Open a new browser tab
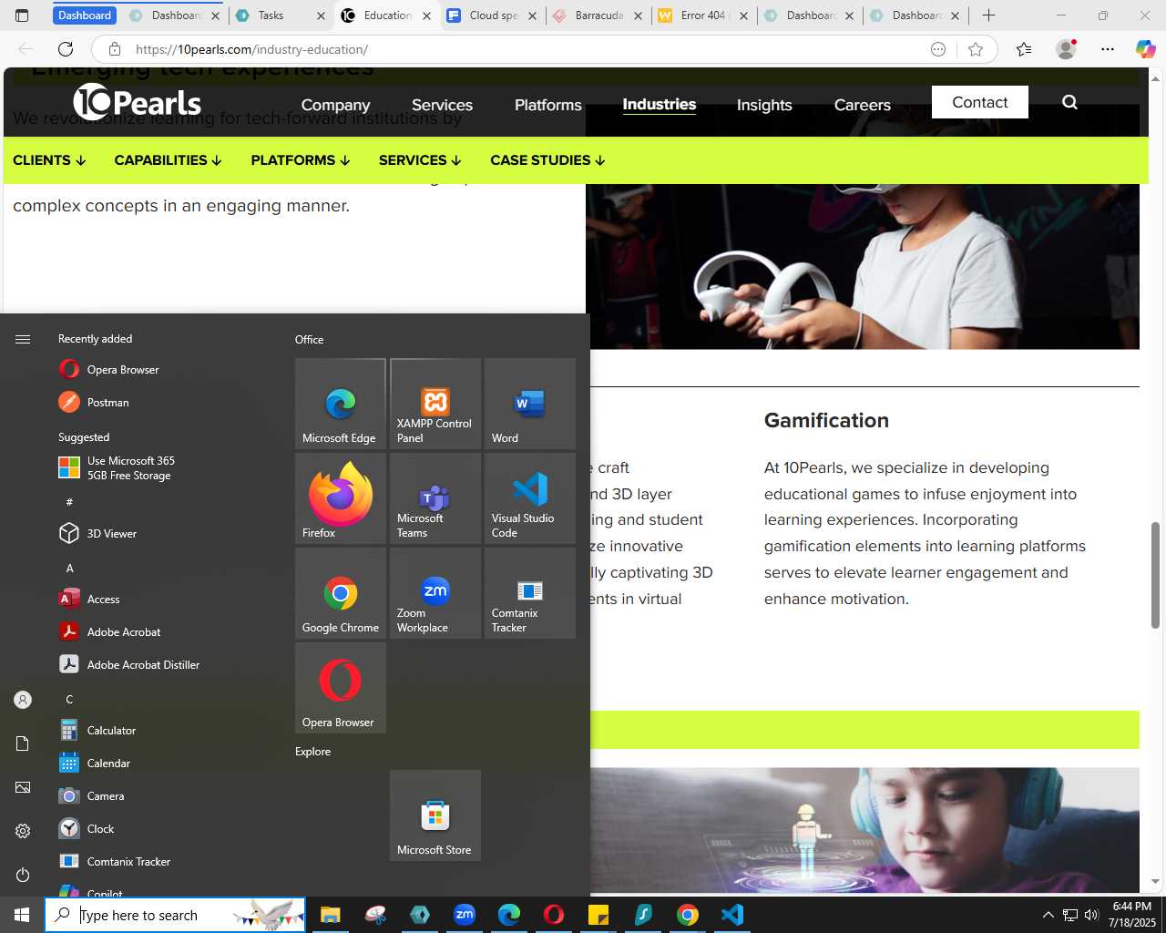Screen dimensions: 1166x933 (x=988, y=15)
